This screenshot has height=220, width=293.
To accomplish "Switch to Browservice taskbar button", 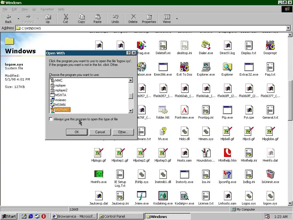I will click(74, 217).
